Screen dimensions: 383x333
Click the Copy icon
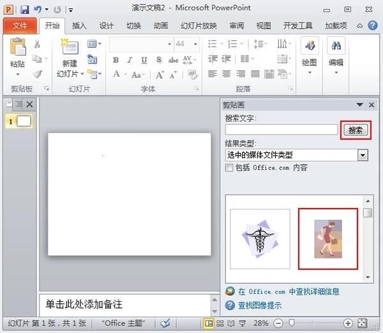pos(37,59)
